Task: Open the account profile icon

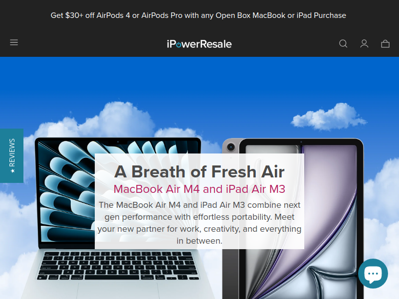Action: point(364,44)
